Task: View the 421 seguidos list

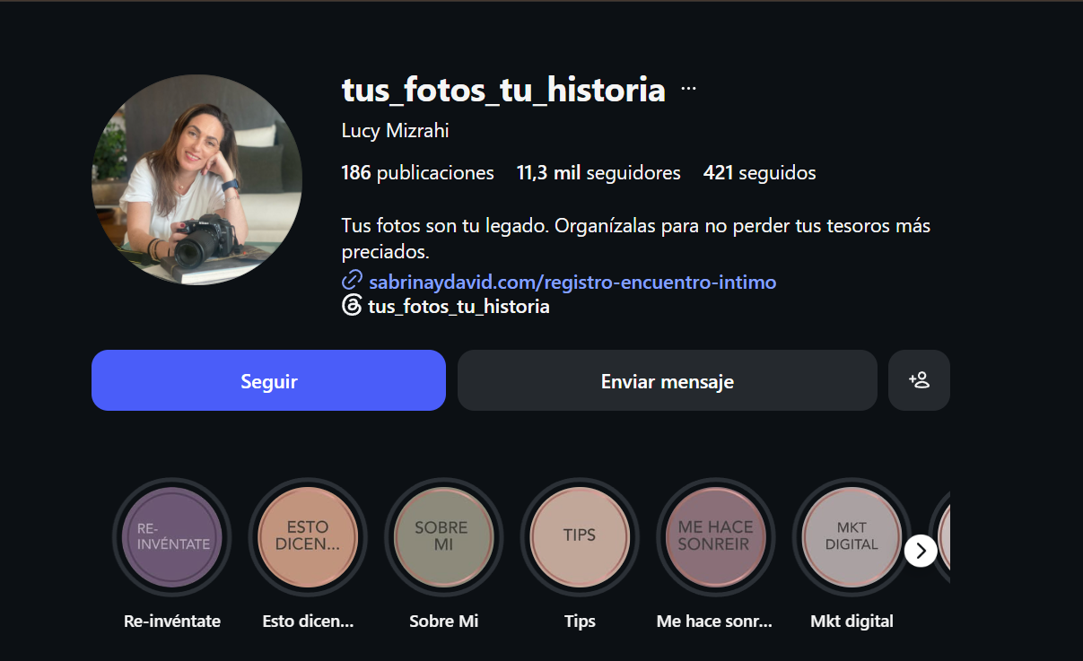Action: (x=760, y=172)
